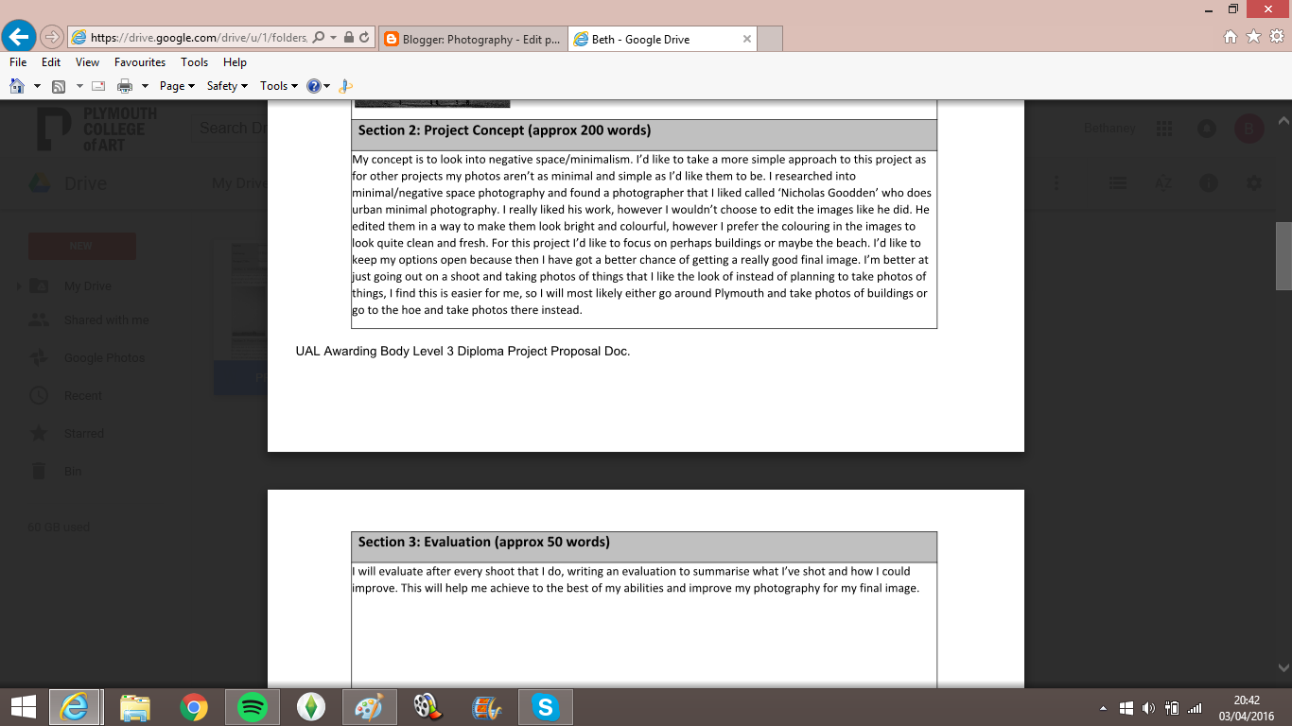
Task: Click the Drive three-dot more actions icon
Action: (x=1056, y=183)
